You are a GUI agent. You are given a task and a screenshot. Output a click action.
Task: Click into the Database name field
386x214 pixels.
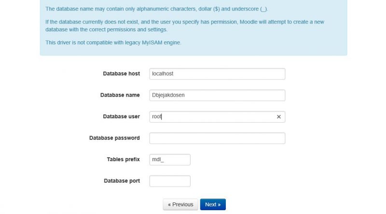coord(217,95)
